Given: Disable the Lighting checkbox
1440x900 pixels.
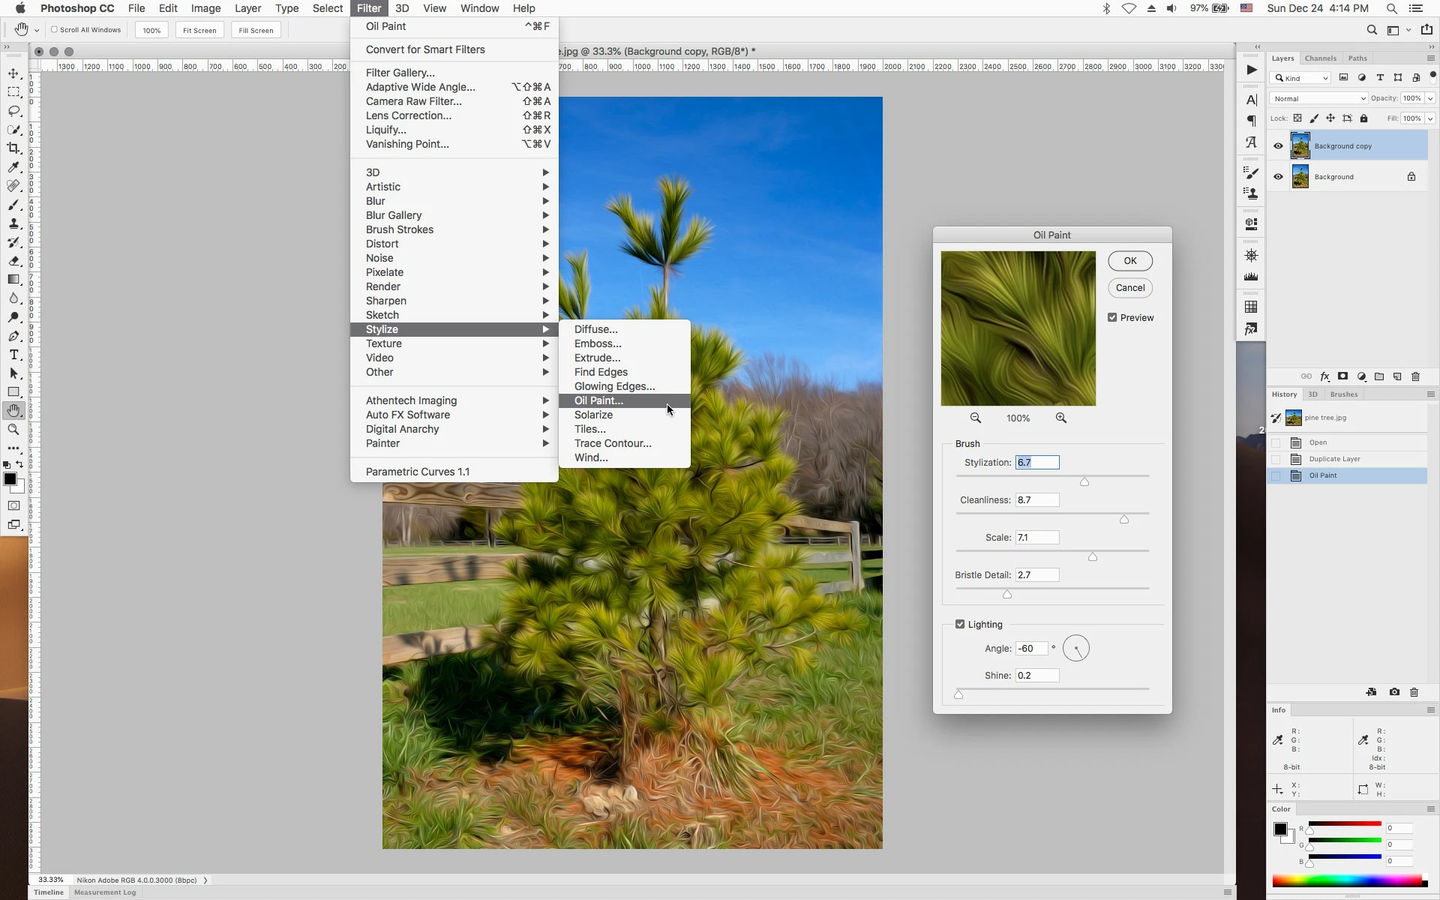Looking at the screenshot, I should [960, 624].
